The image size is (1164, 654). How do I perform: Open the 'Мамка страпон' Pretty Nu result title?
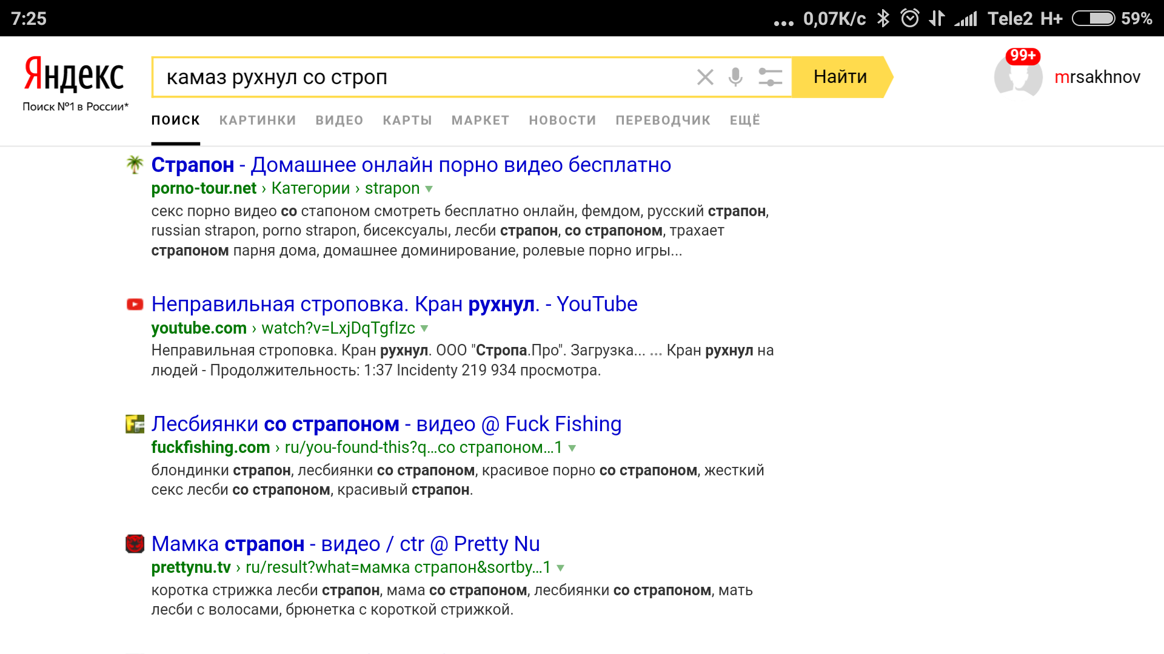[x=346, y=544]
